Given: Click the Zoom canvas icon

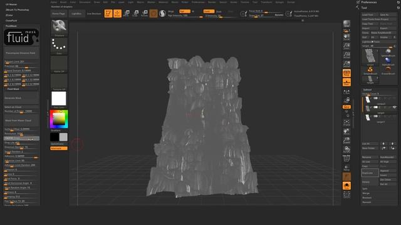Looking at the screenshot, I should (x=346, y=46).
